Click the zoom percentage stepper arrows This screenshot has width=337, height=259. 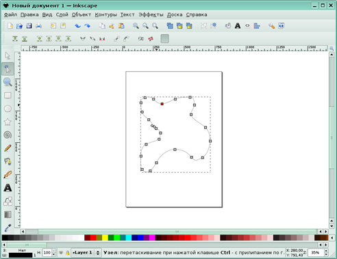pos(326,253)
